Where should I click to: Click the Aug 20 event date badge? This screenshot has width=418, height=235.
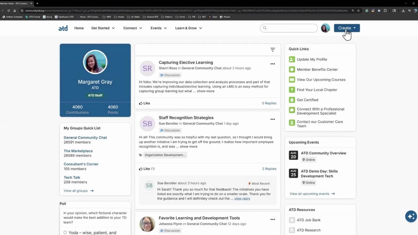click(x=293, y=155)
